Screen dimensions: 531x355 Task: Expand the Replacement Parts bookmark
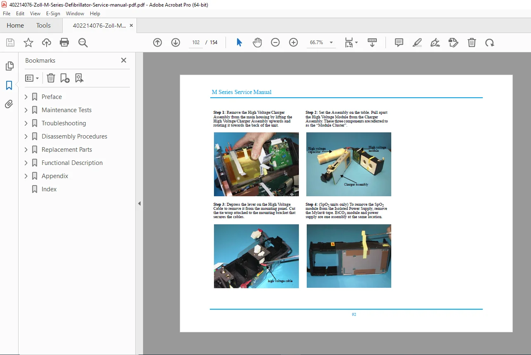(26, 150)
